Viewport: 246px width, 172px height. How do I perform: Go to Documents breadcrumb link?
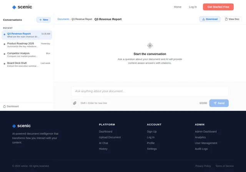[63, 19]
